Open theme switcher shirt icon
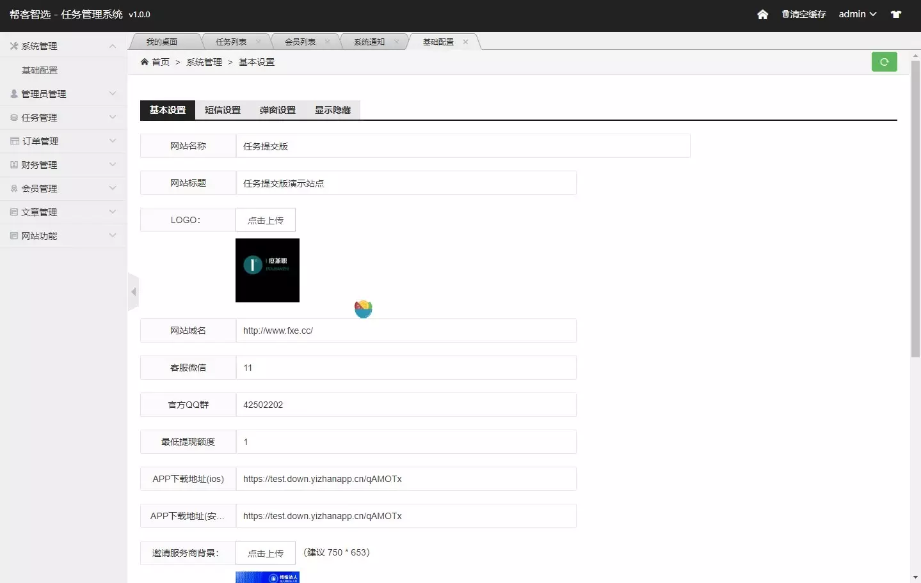The image size is (921, 583). click(x=896, y=14)
